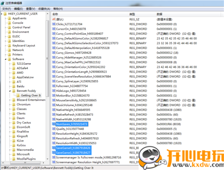
Task: Click the NumSaves_h765021473 value icon
Action: coord(54,124)
